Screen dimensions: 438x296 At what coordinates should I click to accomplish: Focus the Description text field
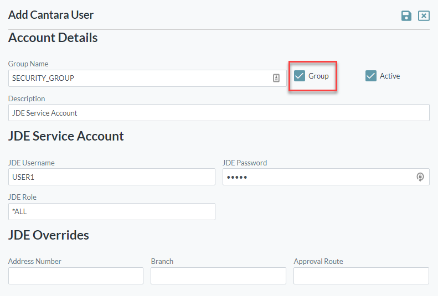[219, 113]
